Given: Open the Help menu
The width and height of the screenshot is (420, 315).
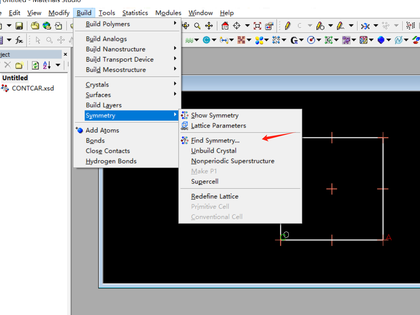Looking at the screenshot, I should pyautogui.click(x=227, y=13).
